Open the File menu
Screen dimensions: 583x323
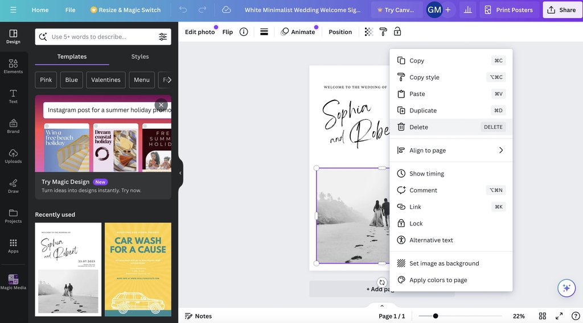(x=70, y=10)
